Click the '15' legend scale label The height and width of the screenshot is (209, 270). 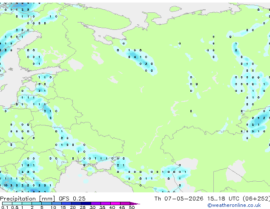(63, 207)
